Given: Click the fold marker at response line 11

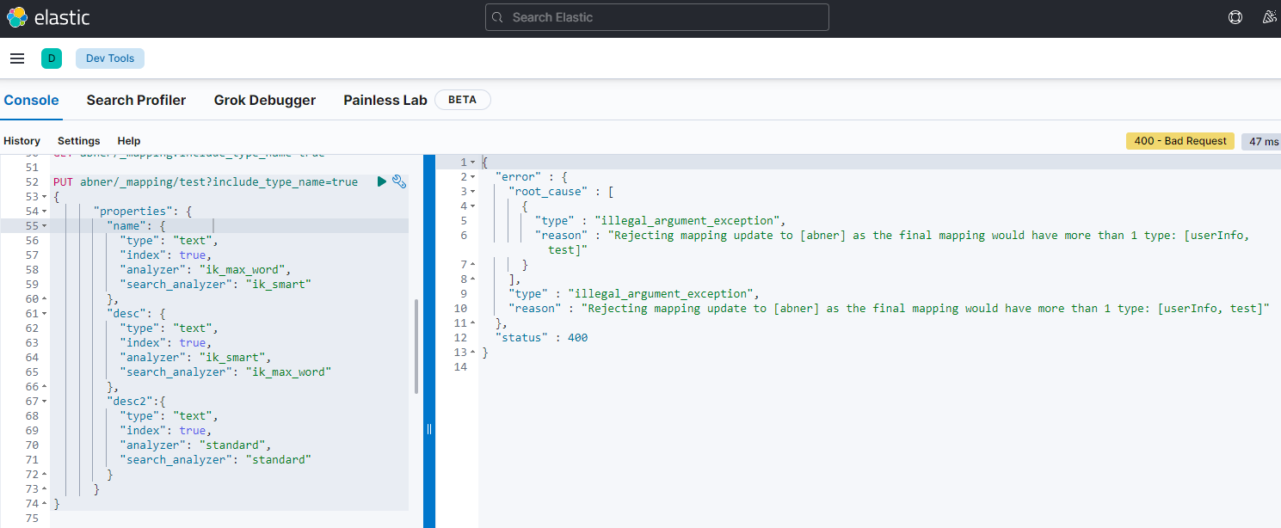Looking at the screenshot, I should 473,323.
